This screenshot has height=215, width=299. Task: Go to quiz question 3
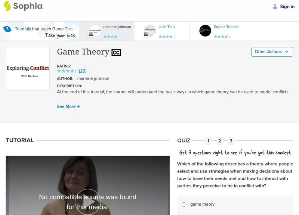pos(231,141)
